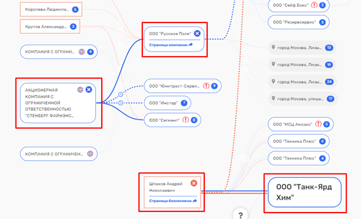Expand ООО "Техника Плюс" with badge 6
The height and width of the screenshot is (219, 361).
pos(322,141)
